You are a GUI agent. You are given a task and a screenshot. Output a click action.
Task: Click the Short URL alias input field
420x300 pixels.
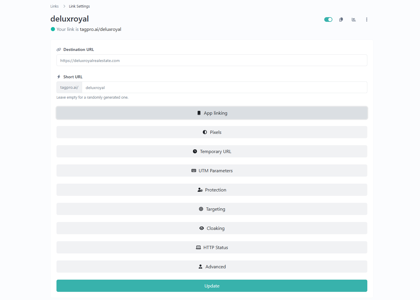[224, 87]
